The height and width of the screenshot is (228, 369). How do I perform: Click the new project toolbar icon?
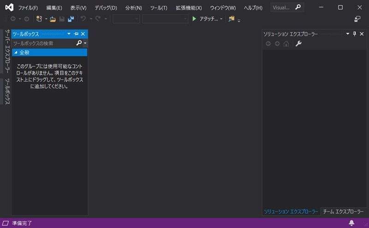(39, 19)
